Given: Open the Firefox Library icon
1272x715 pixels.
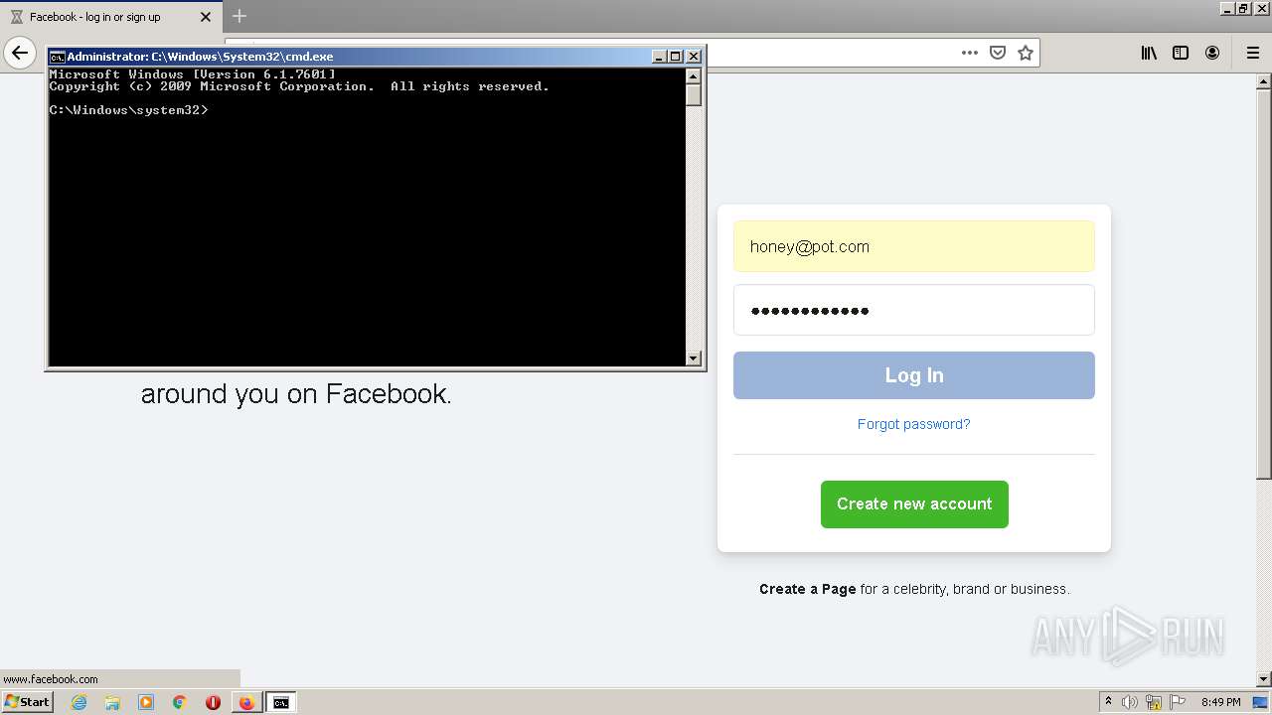Looking at the screenshot, I should [x=1149, y=53].
